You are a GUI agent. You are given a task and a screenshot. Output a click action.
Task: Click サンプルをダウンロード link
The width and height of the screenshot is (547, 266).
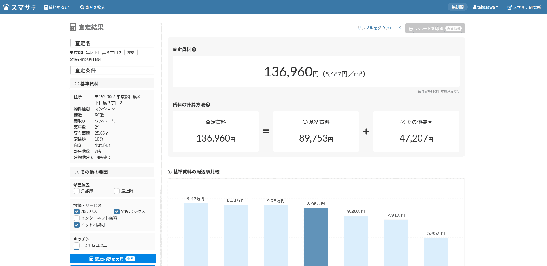pyautogui.click(x=379, y=28)
